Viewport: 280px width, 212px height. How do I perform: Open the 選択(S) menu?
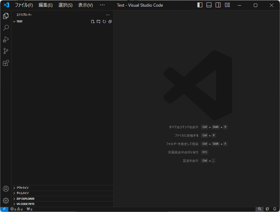click(65, 5)
